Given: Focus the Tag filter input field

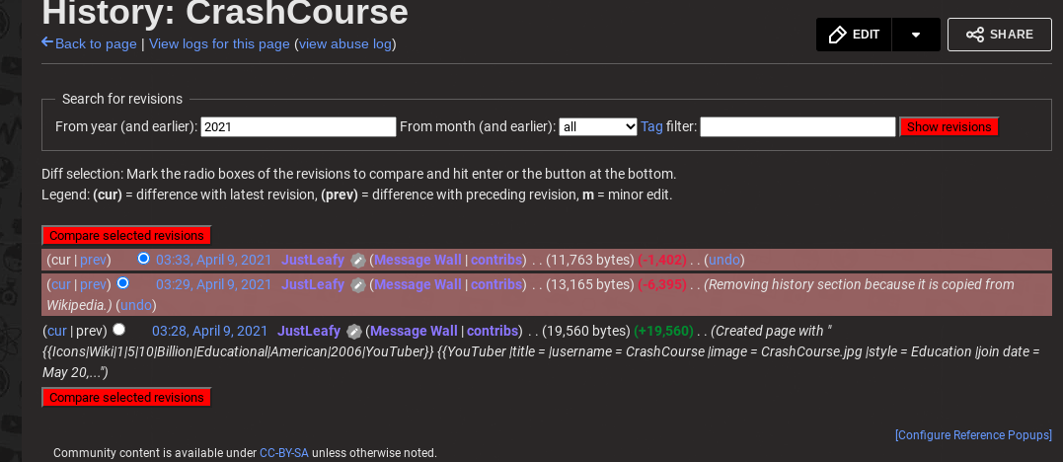Looking at the screenshot, I should tap(797, 127).
